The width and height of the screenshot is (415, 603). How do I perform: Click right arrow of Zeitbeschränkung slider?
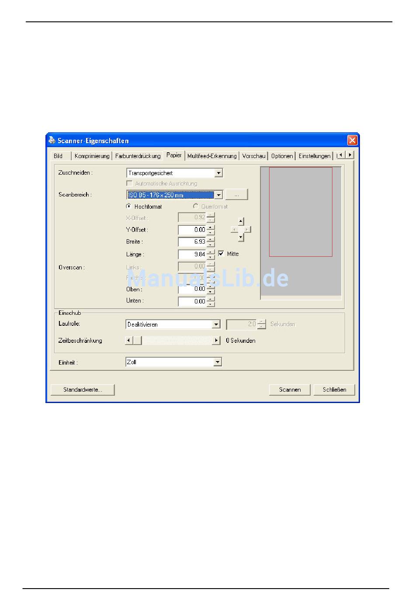[216, 340]
